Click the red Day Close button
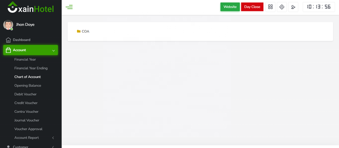This screenshot has height=148, width=339. coord(252,7)
